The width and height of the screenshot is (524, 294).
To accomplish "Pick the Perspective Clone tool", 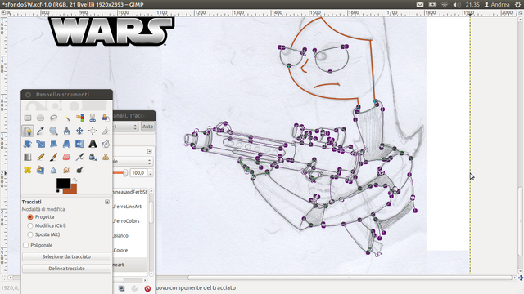I will tap(40, 170).
